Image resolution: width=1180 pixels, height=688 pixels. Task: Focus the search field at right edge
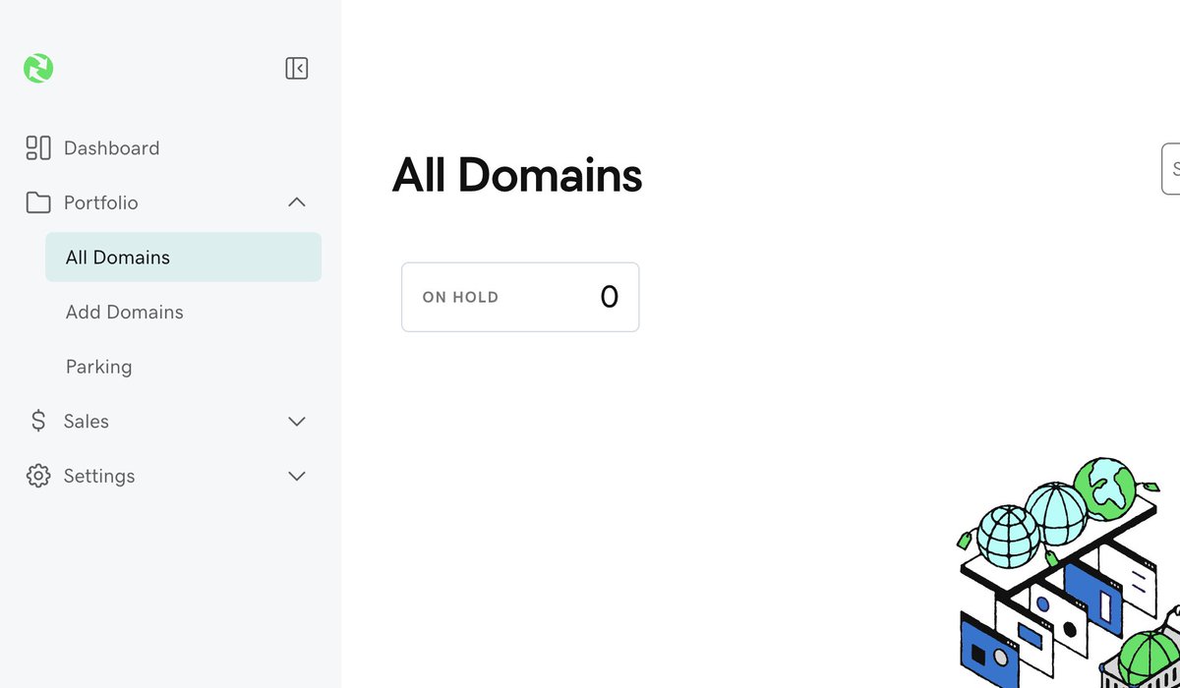pos(1171,169)
